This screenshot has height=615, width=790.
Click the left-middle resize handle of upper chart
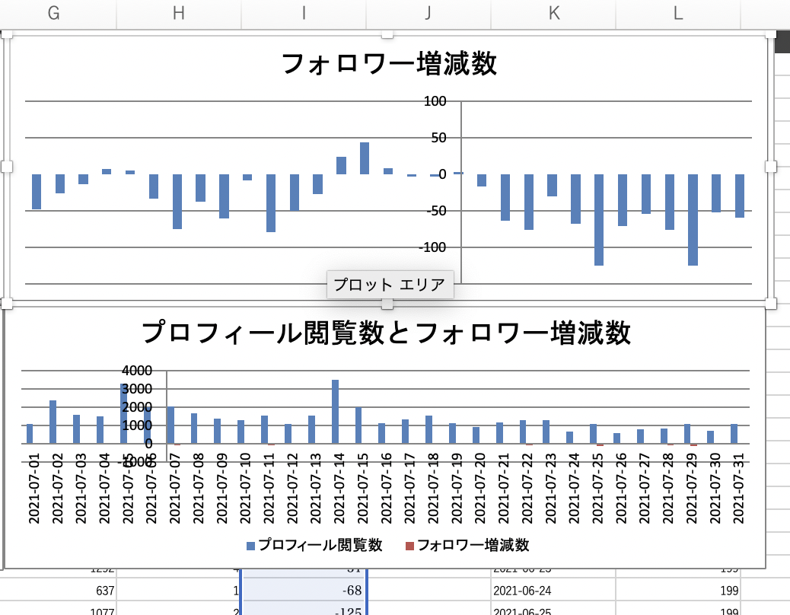tap(7, 167)
